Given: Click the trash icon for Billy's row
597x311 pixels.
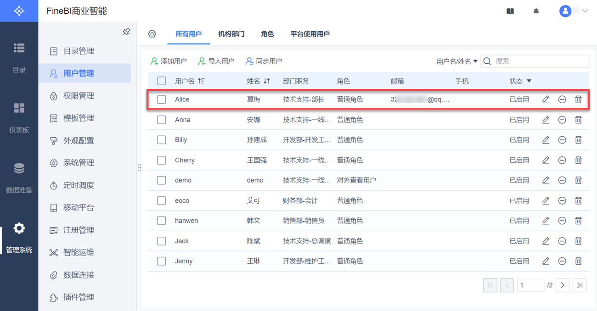Looking at the screenshot, I should pyautogui.click(x=579, y=140).
